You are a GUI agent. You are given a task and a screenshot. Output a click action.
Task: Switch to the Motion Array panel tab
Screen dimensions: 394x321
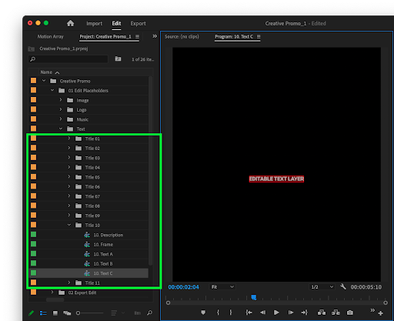(50, 37)
